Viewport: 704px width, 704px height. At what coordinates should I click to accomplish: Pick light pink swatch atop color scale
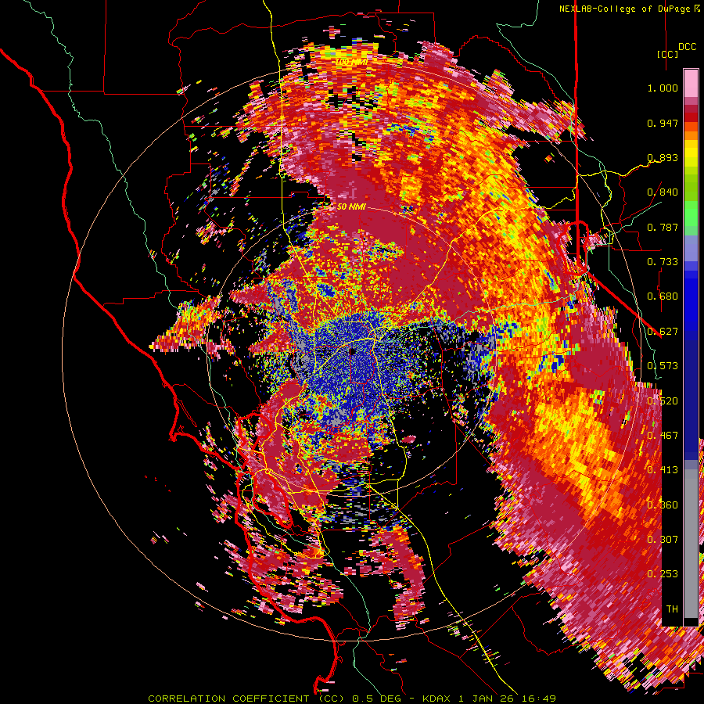(x=691, y=83)
